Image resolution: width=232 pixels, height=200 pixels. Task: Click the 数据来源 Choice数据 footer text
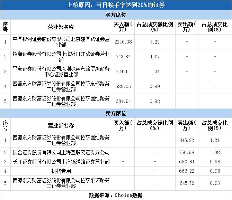tap(116, 195)
